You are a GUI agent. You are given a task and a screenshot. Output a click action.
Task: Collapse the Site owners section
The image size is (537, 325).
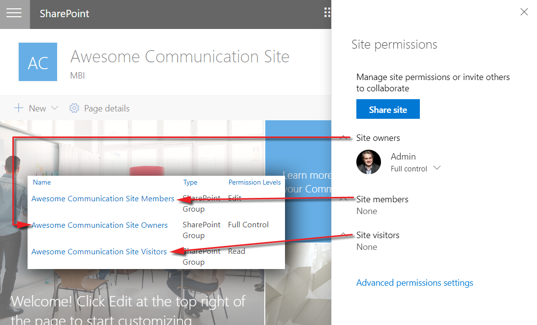pos(345,138)
